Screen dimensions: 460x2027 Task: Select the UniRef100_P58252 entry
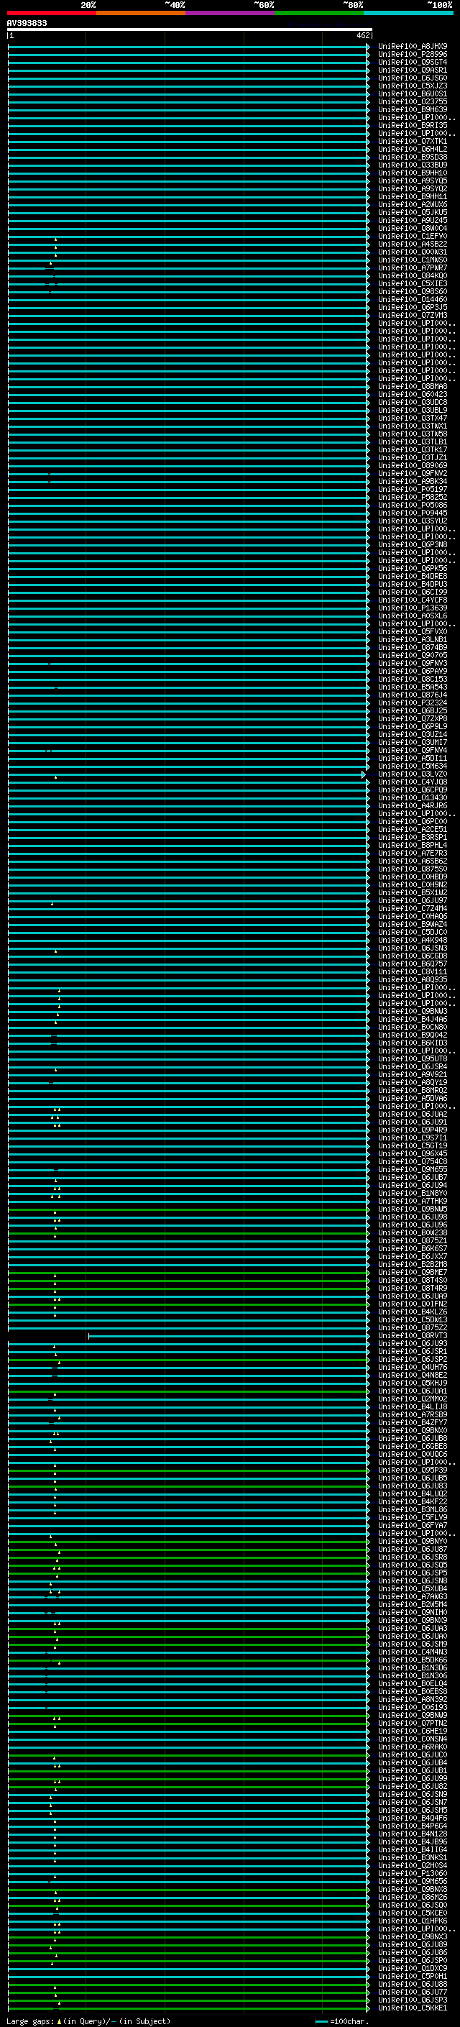[x=413, y=498]
